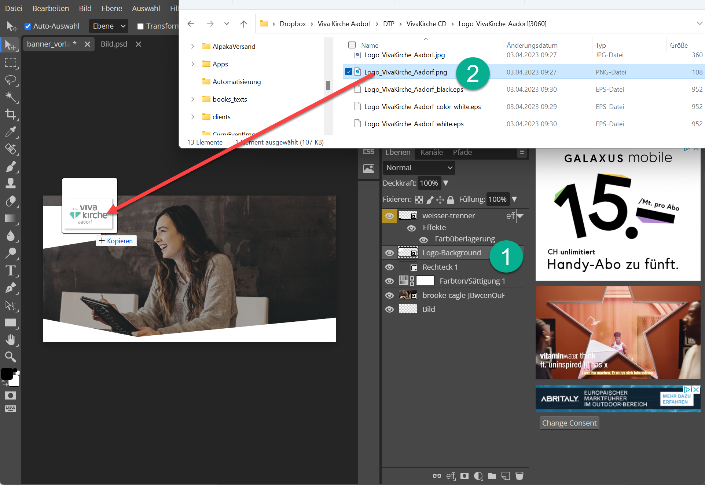Screen dimensions: 705x485
Task: Switch to the Kanäle tab
Action: tap(432, 152)
